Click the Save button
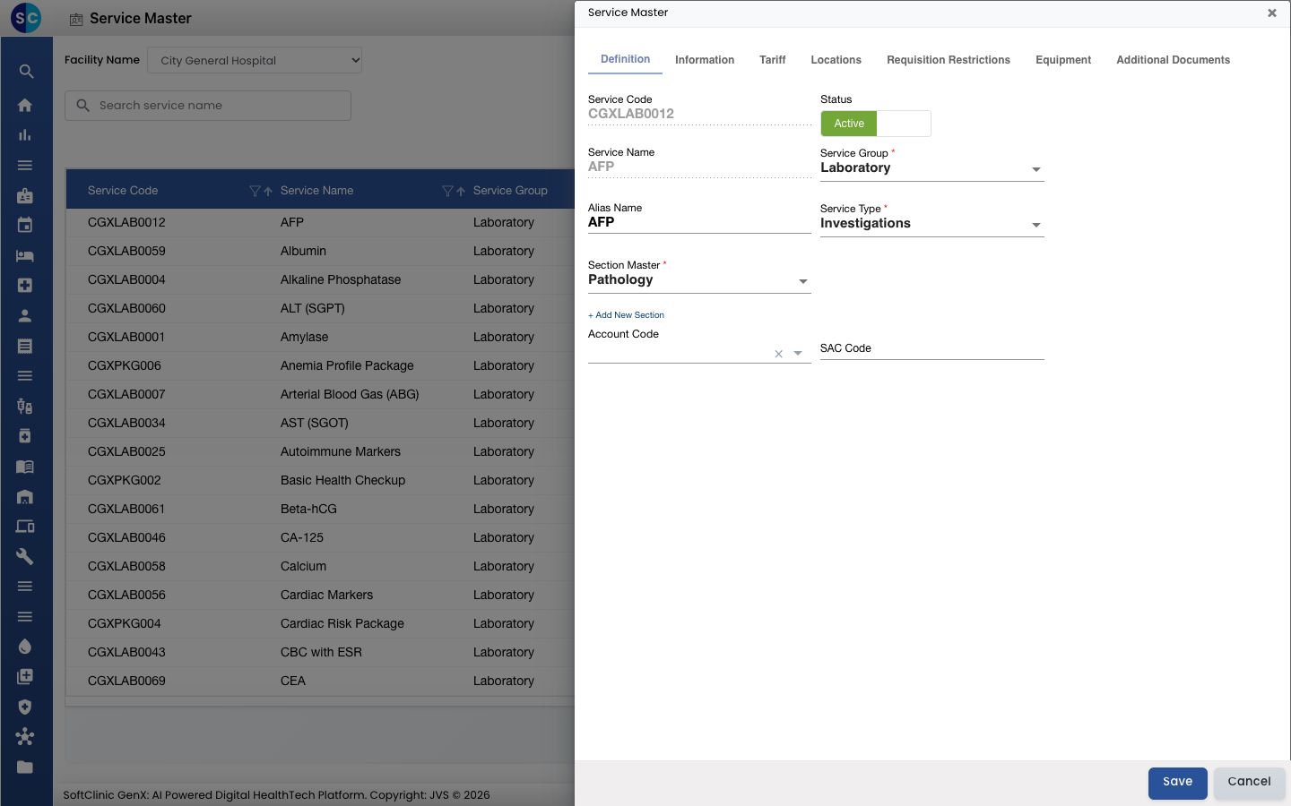1291x806 pixels. click(1178, 783)
